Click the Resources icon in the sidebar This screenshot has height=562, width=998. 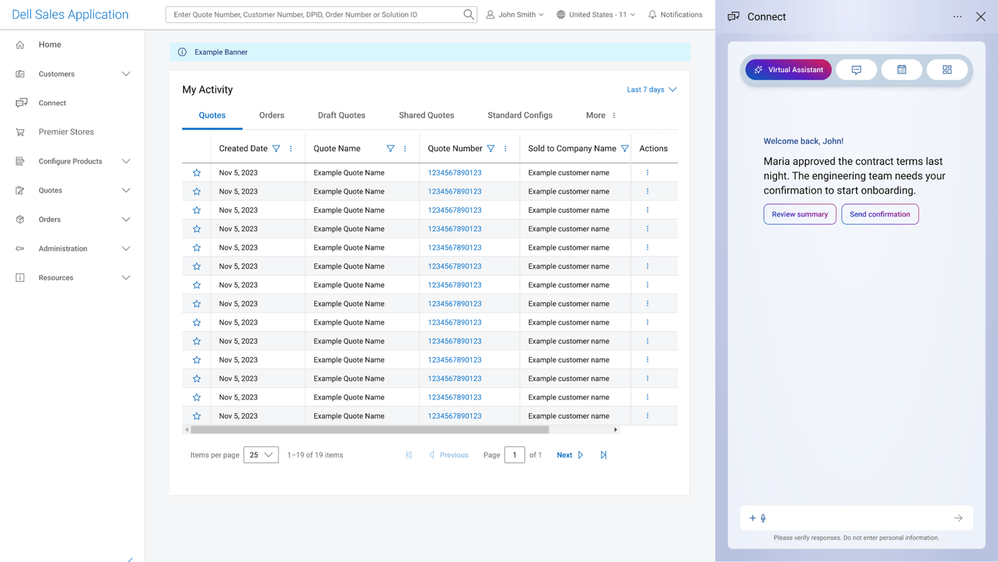click(20, 278)
